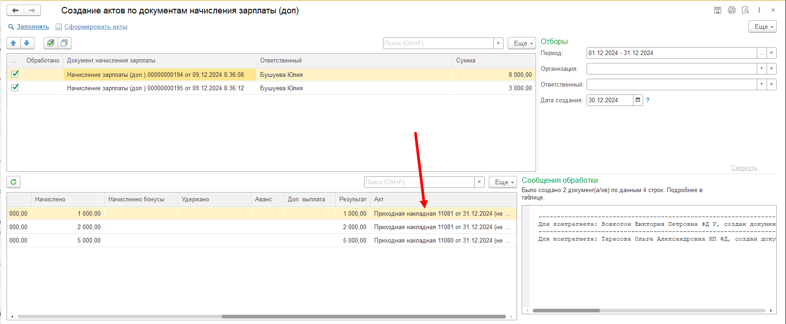Click the Свернуть link under filters
Screen dimensions: 786x324
click(x=744, y=168)
